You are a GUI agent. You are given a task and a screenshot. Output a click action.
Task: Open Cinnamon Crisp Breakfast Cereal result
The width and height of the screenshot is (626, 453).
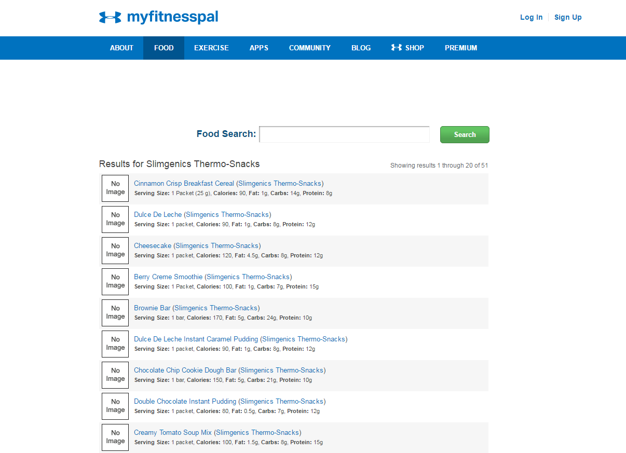(228, 183)
